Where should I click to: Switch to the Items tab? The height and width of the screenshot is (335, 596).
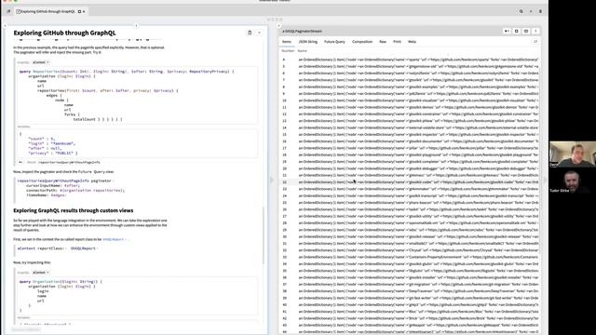(x=287, y=42)
